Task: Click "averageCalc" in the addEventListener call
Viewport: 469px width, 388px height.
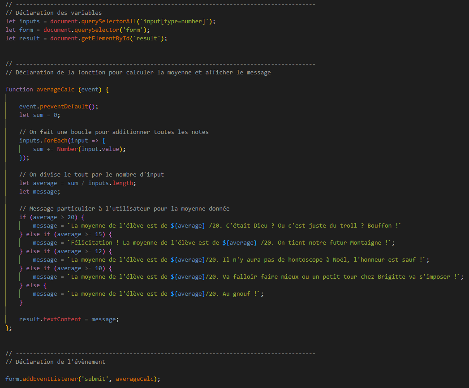Action: pyautogui.click(x=134, y=379)
